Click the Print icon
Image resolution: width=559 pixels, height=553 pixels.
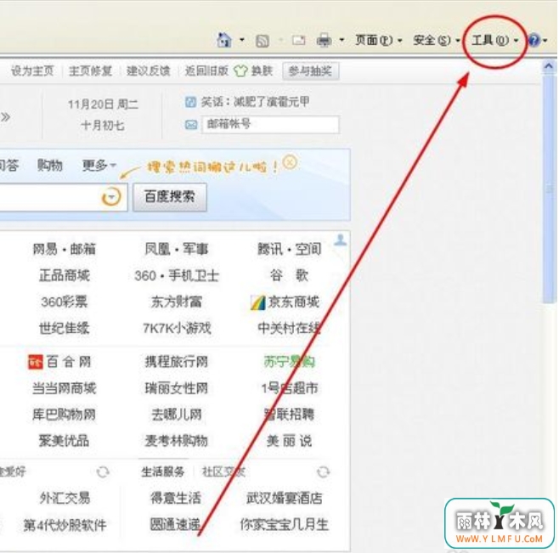[x=324, y=40]
